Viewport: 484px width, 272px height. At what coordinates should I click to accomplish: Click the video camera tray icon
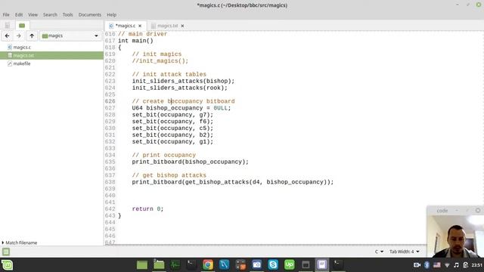point(417,265)
